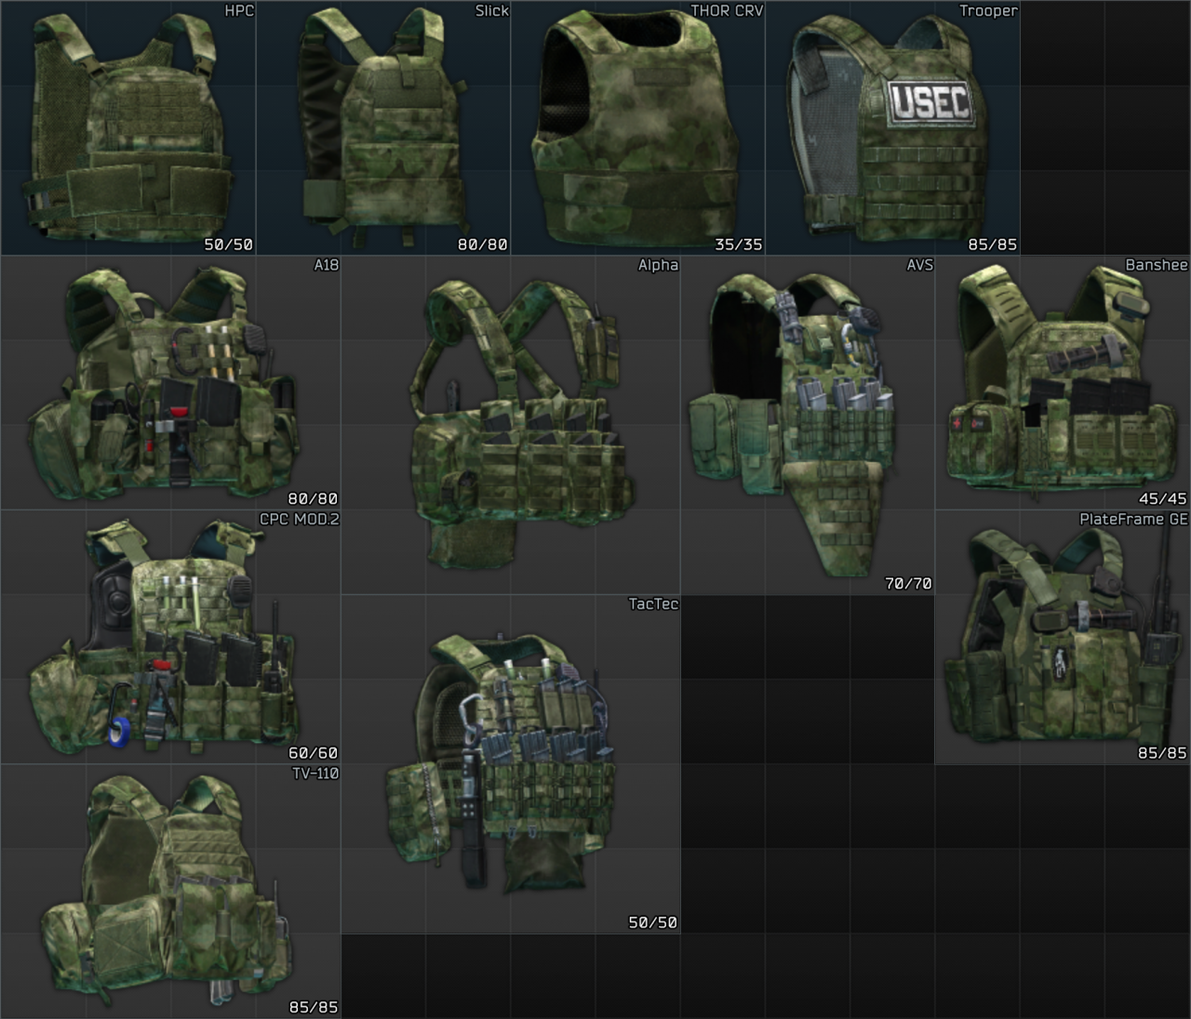Click the 35/35 durability on THOR CRV

point(739,245)
